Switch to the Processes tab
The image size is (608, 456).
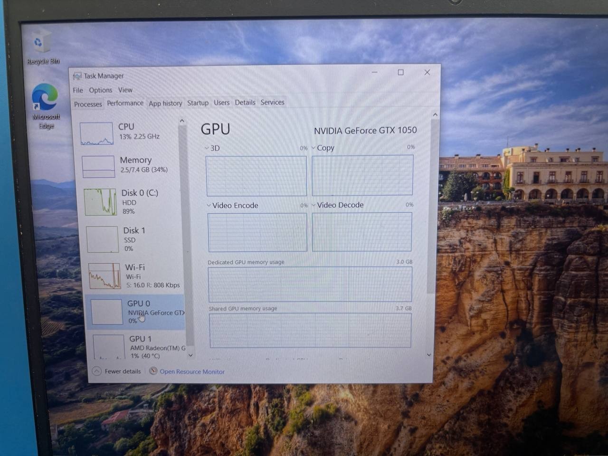(x=88, y=104)
